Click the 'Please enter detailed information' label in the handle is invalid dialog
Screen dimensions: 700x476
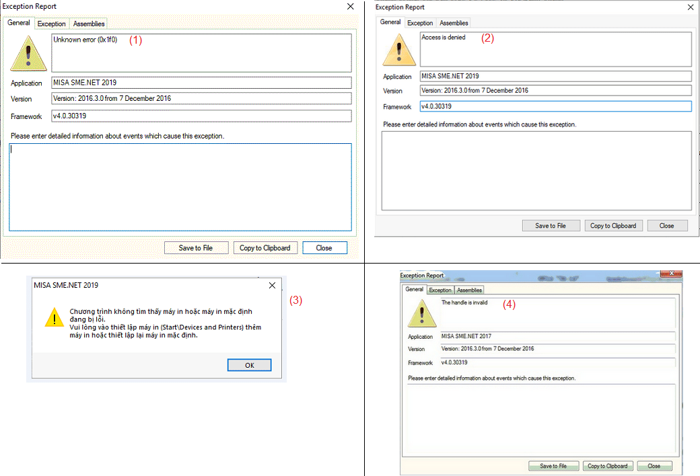pyautogui.click(x=491, y=379)
